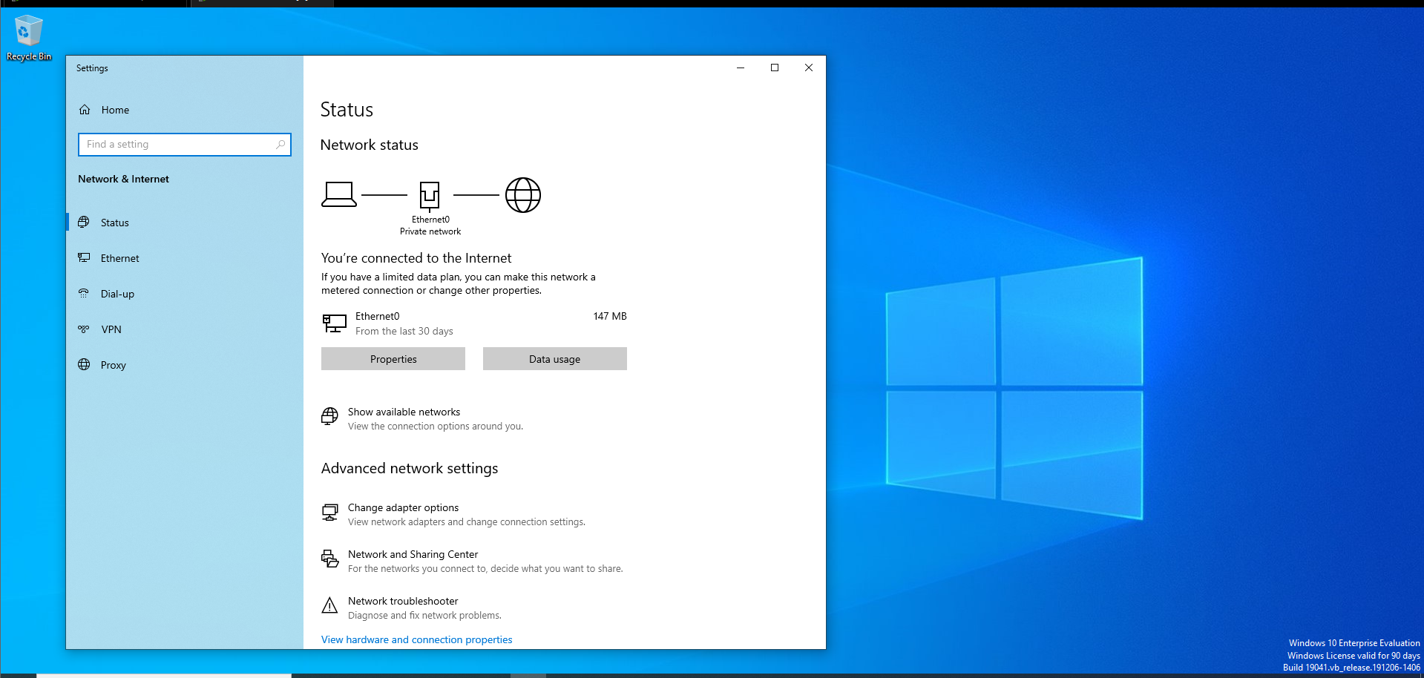Click the Home icon in the sidebar

pyautogui.click(x=85, y=110)
